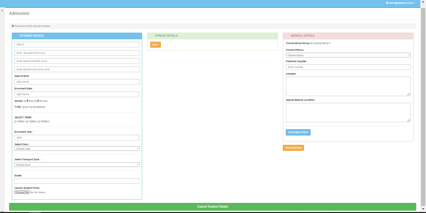Viewport: 426px width, 213px height.
Task: Select the TERM 2 radio button
Action: 27,122
